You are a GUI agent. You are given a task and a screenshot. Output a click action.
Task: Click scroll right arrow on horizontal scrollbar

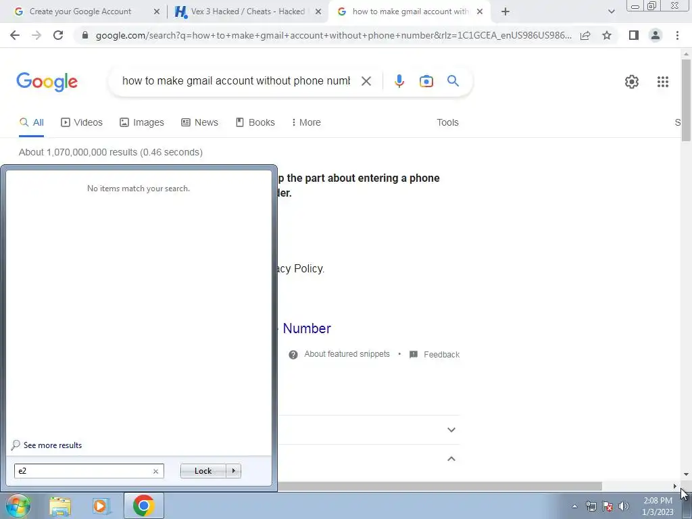pyautogui.click(x=675, y=487)
